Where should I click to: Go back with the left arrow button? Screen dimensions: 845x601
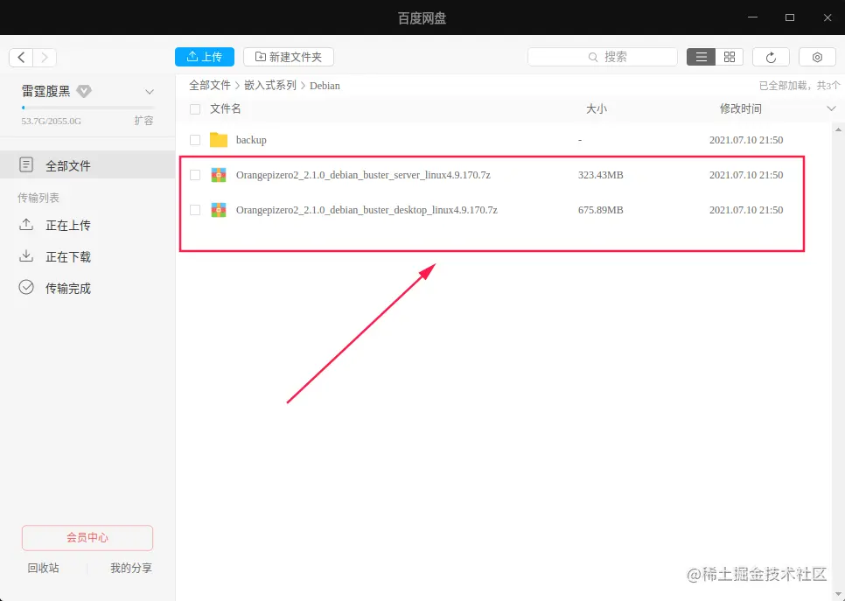[21, 57]
